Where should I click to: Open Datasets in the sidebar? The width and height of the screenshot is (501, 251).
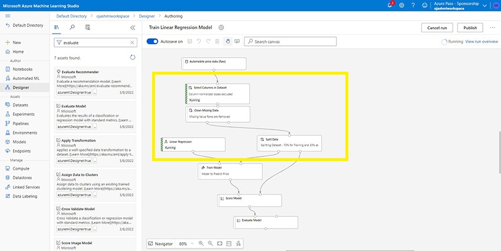click(x=17, y=105)
